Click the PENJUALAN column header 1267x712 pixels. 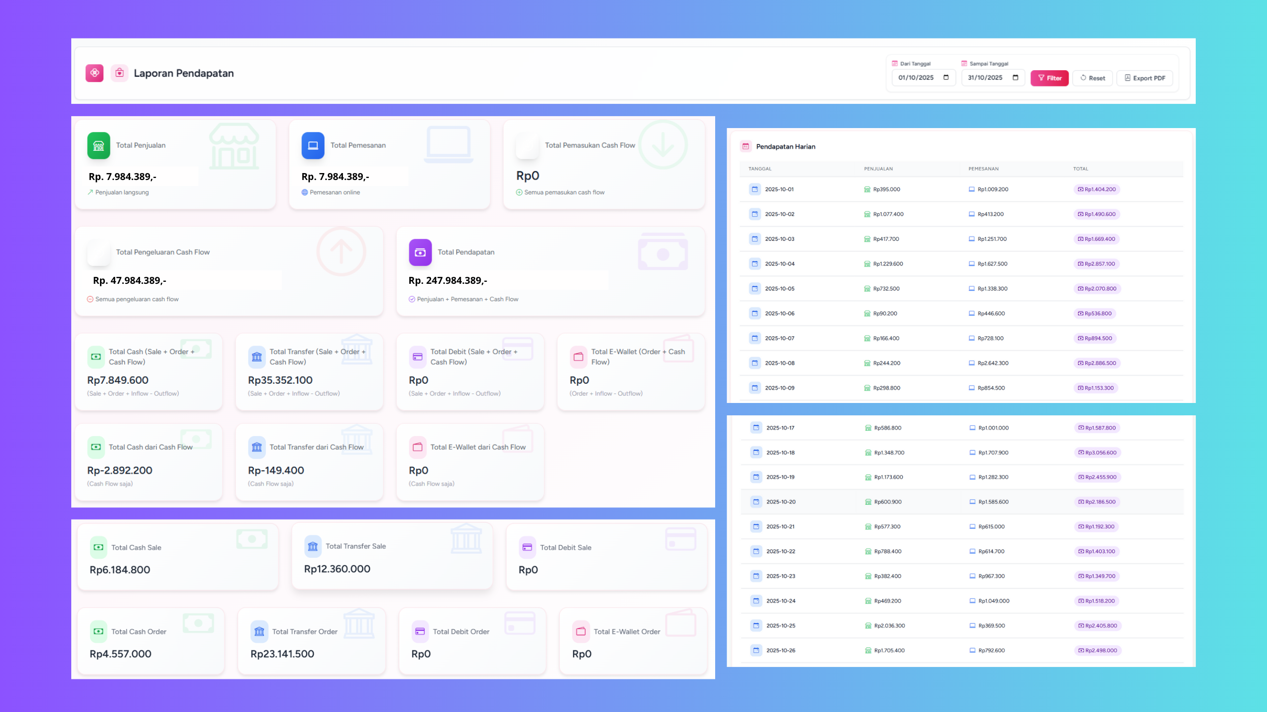878,169
